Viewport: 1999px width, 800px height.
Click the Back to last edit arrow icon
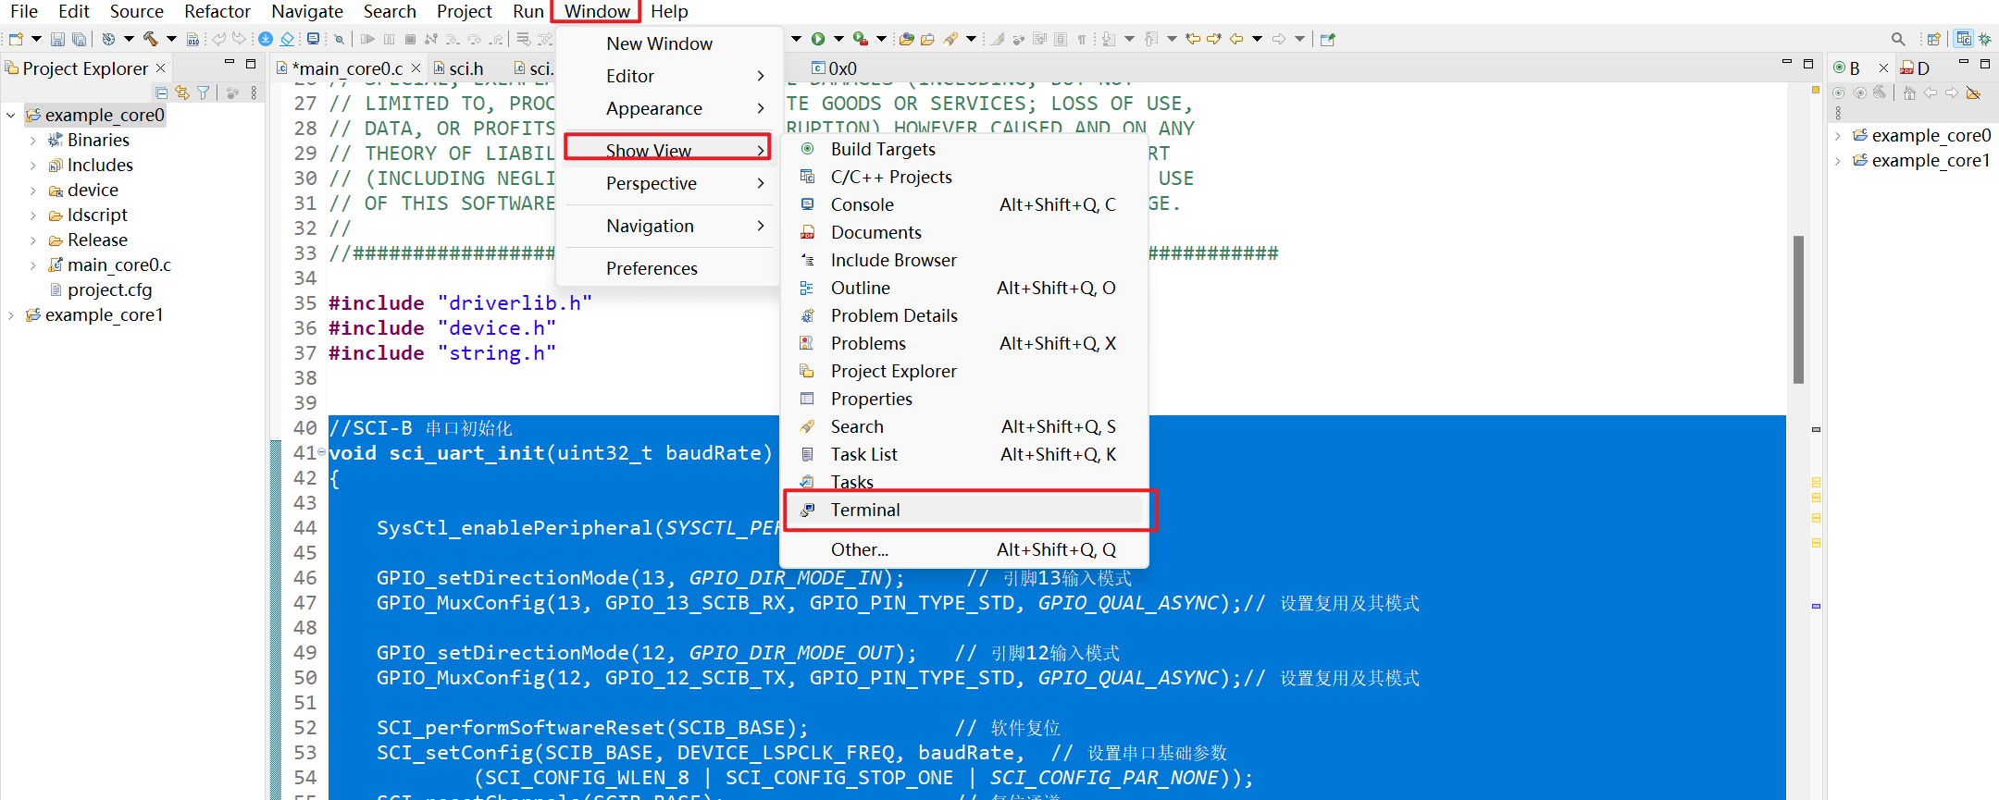tap(1194, 39)
